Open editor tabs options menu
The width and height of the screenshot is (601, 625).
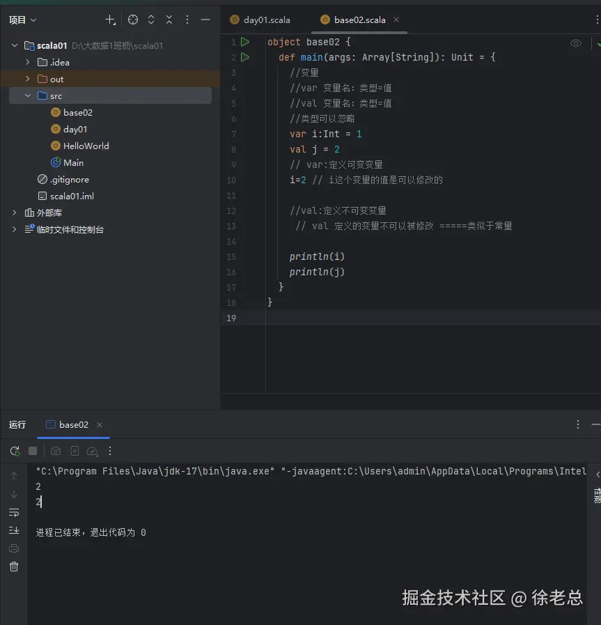(597, 20)
